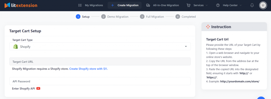Click step 1 Setup circle

pyautogui.click(x=78, y=17)
